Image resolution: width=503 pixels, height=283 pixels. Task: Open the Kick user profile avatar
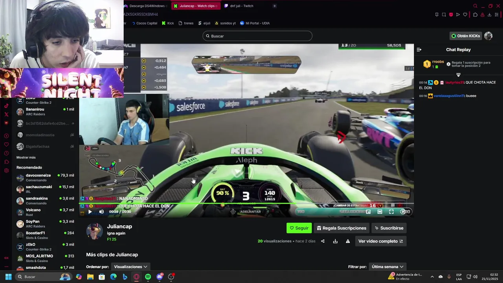tap(488, 36)
